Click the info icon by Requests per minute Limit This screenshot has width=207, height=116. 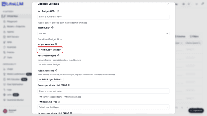[x=71, y=113]
